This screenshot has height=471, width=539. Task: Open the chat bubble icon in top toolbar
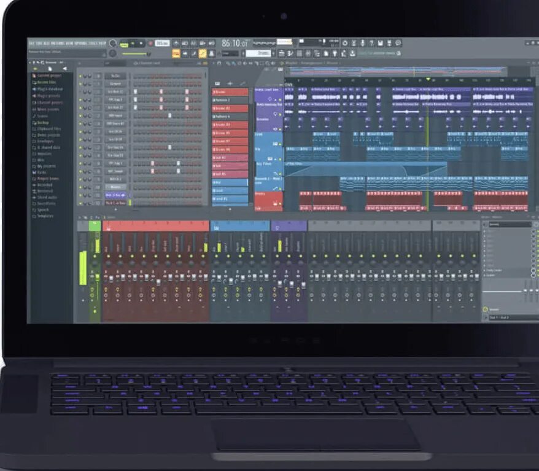pyautogui.click(x=398, y=43)
